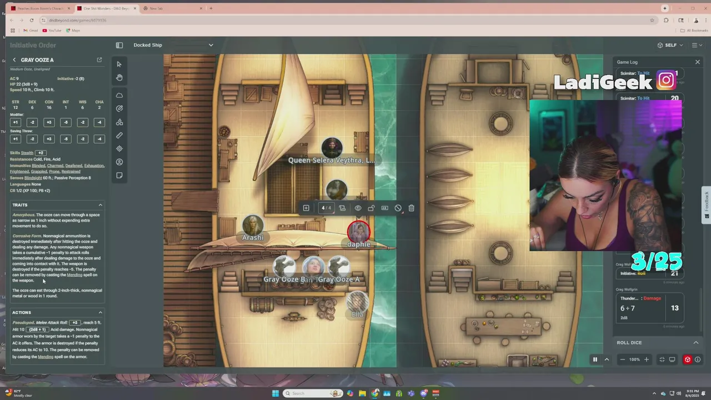
Task: Toggle fullscreen display monitor icon
Action: (x=672, y=359)
